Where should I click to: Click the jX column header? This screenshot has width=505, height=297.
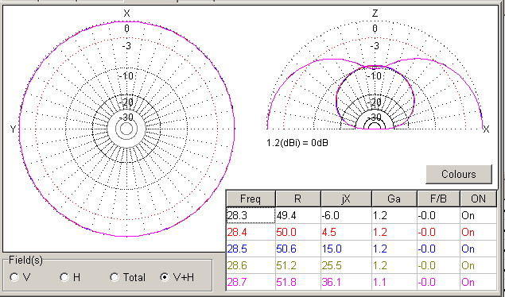tap(346, 199)
